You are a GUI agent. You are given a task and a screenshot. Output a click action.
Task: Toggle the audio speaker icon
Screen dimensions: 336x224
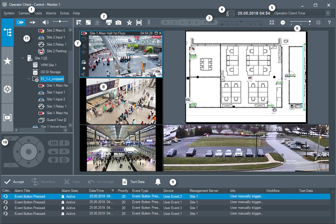pyautogui.click(x=45, y=22)
